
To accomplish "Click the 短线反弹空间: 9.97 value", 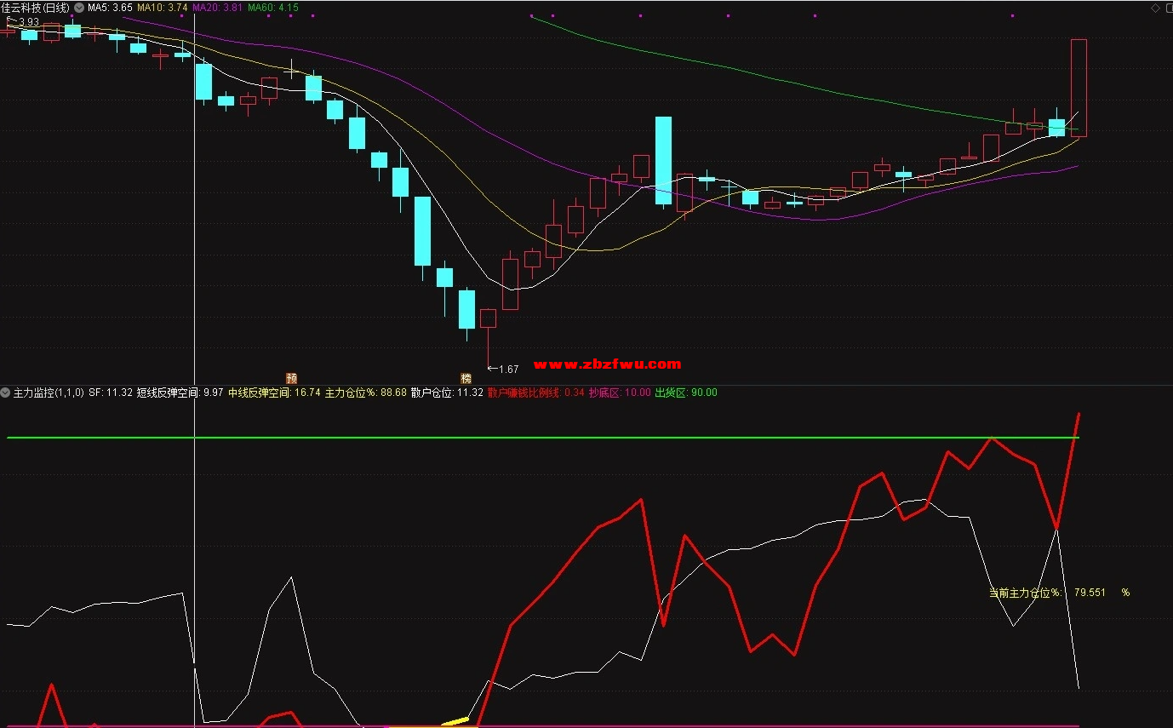I will tap(180, 393).
